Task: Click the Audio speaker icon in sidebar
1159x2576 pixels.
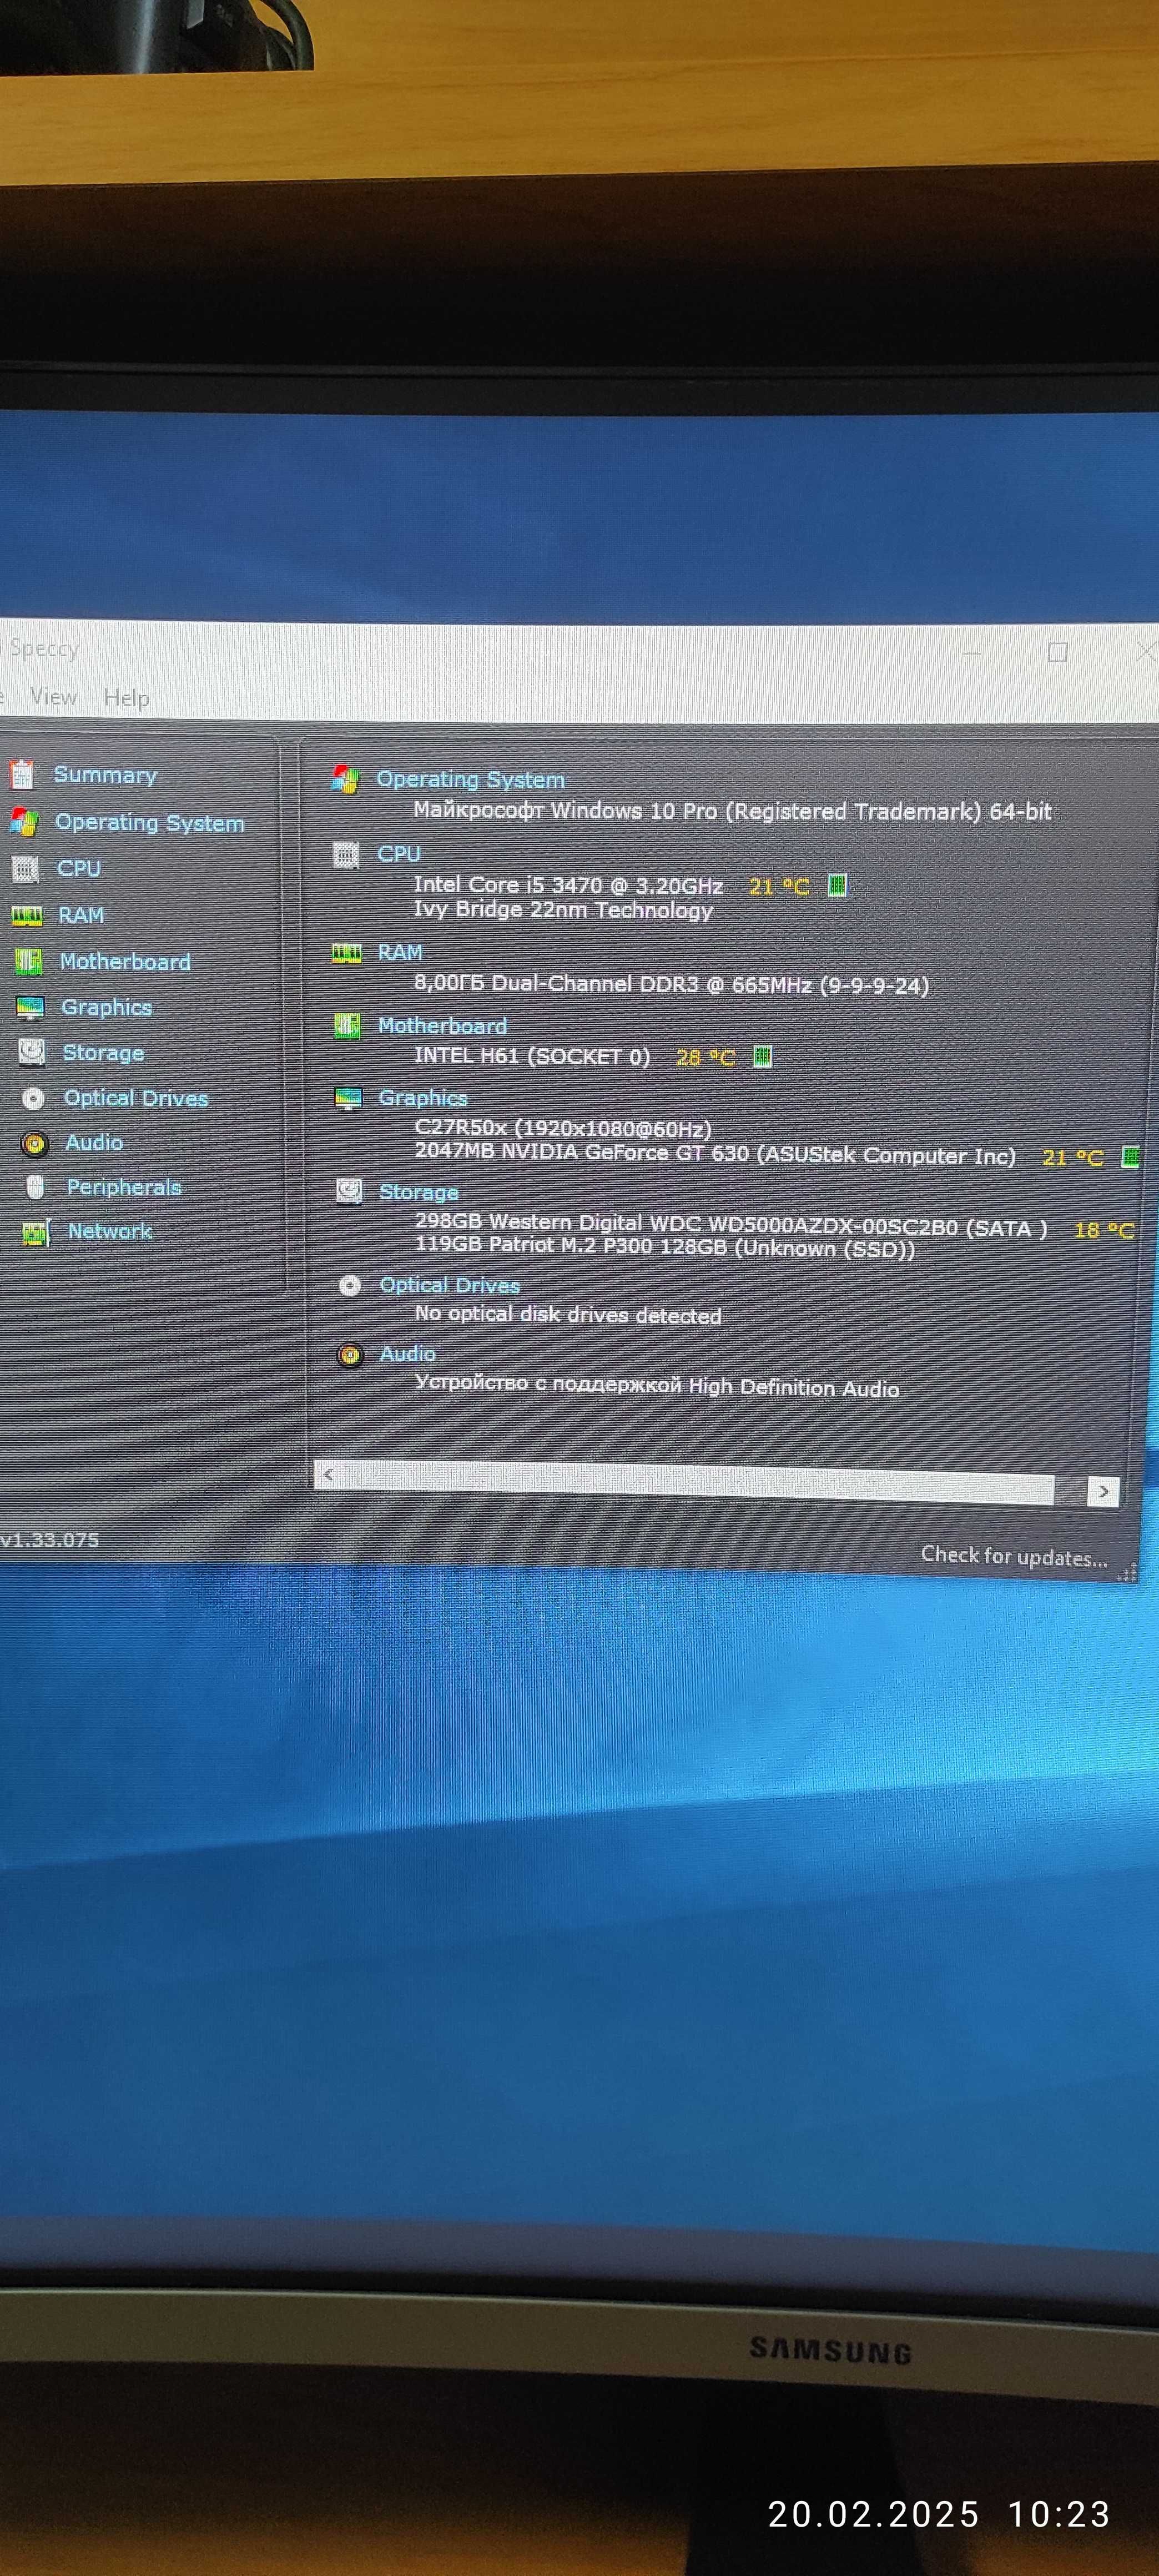Action: (34, 1143)
